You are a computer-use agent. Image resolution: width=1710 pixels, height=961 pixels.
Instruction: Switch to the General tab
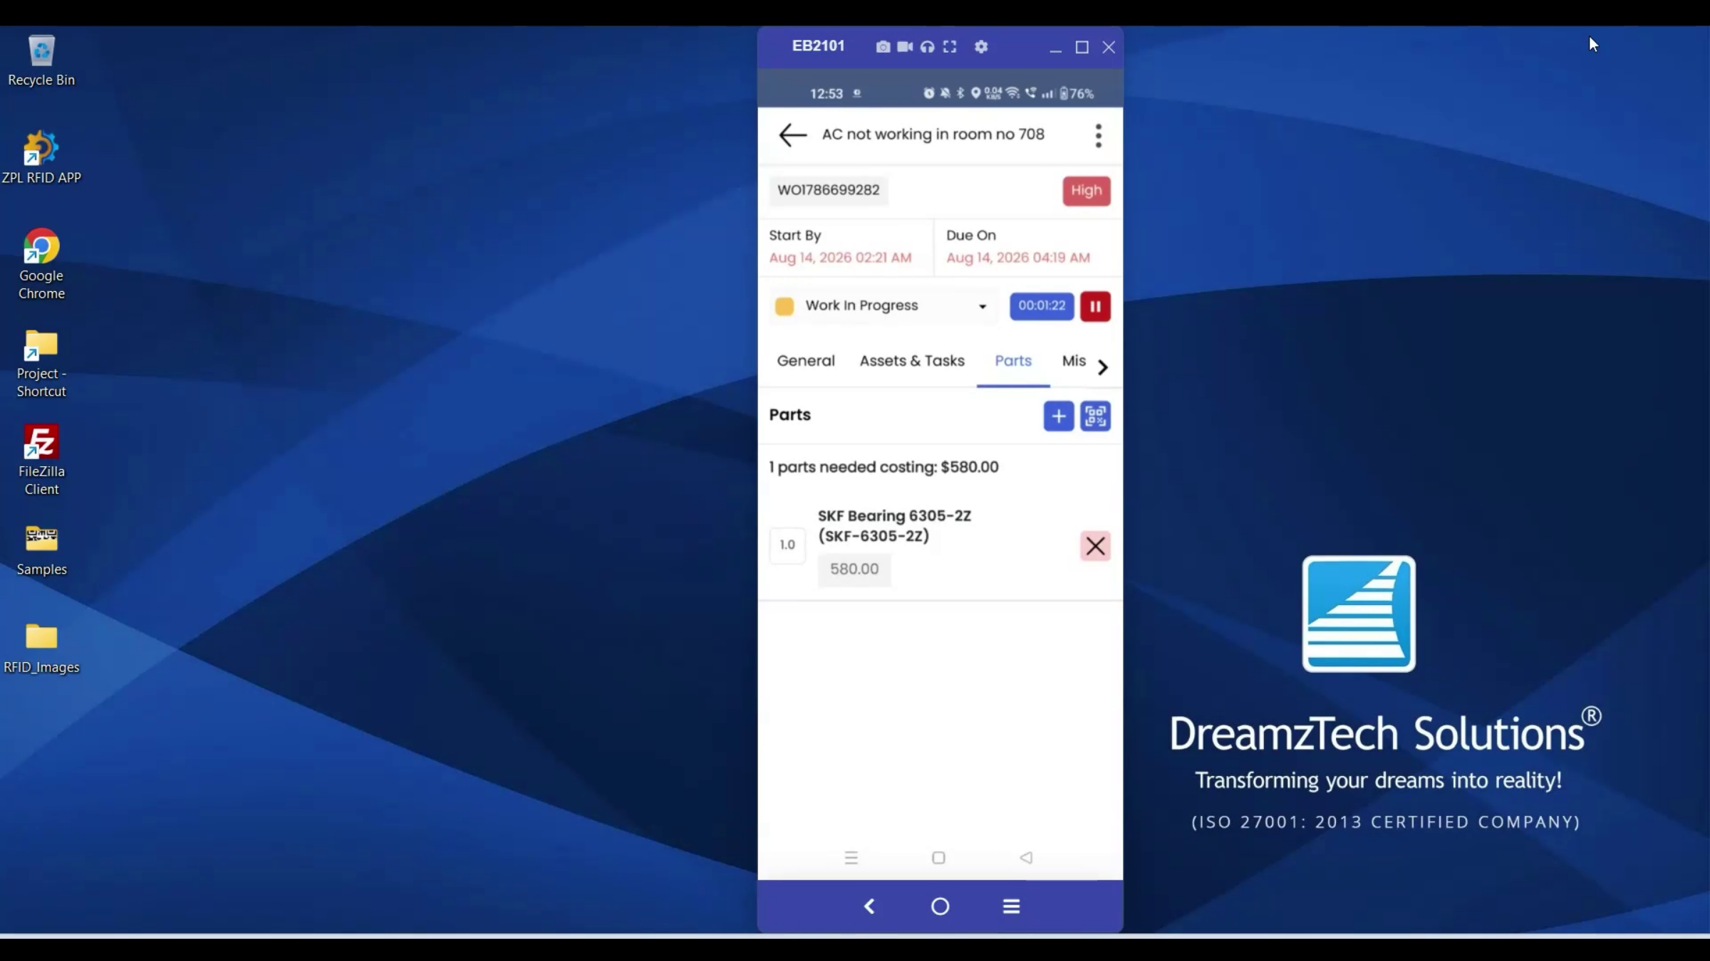806,361
